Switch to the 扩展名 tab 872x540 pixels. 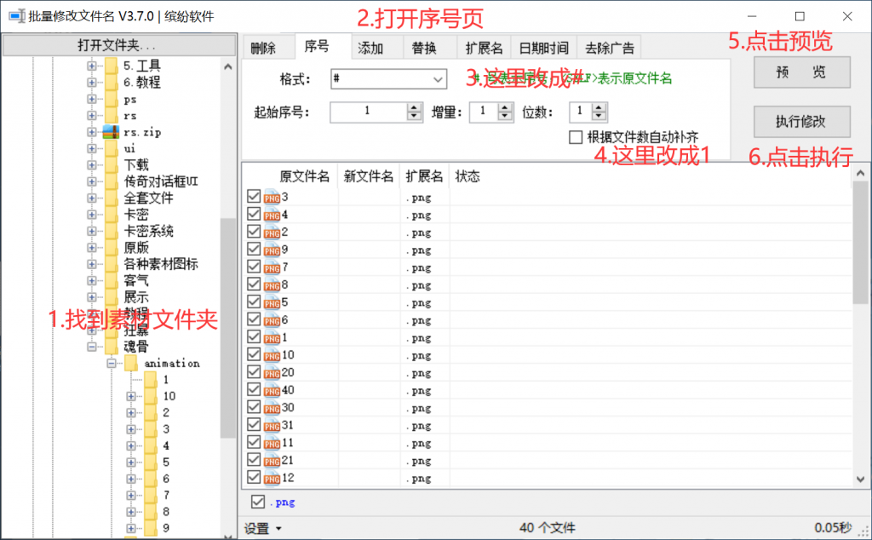pos(484,48)
